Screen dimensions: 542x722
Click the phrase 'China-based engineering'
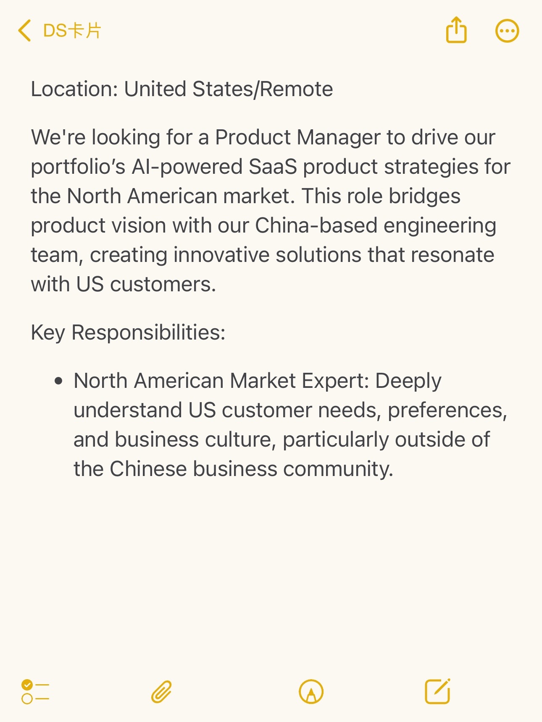376,225
